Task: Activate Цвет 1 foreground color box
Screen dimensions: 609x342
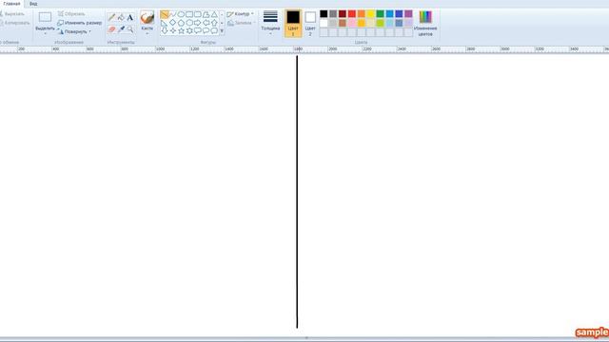Action: tap(293, 23)
